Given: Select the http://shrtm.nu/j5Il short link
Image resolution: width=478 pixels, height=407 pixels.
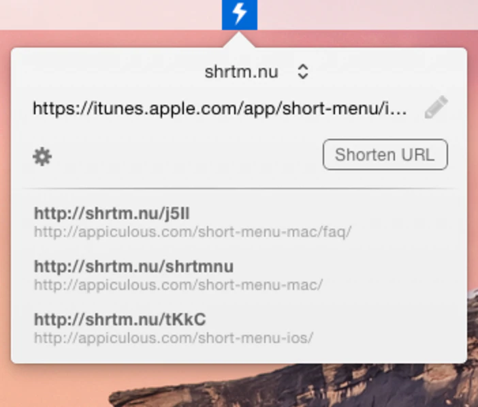Looking at the screenshot, I should click(x=112, y=213).
